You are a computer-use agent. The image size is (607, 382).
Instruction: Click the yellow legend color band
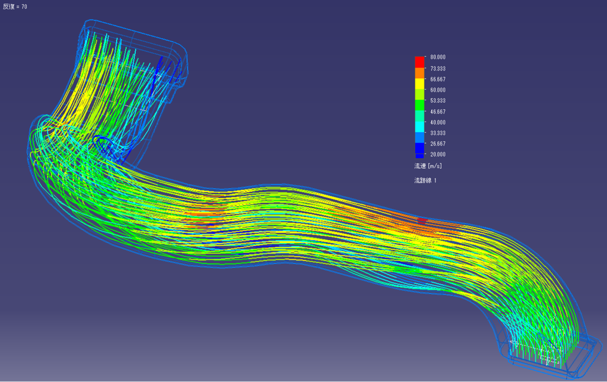[419, 84]
